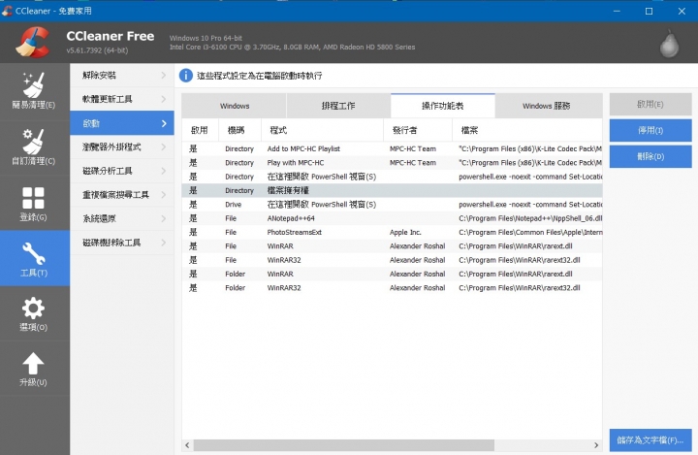
Task: Open the 登錄 Registry section
Action: point(34,203)
